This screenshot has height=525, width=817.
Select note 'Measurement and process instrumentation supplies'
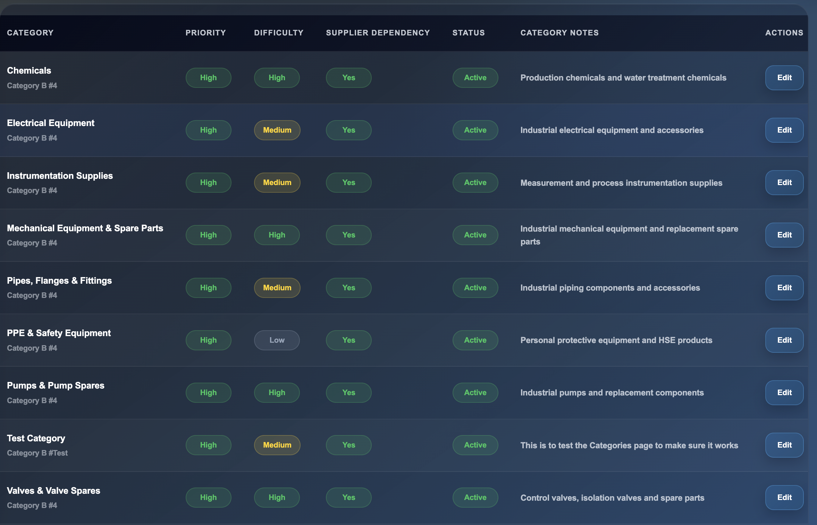pos(621,183)
